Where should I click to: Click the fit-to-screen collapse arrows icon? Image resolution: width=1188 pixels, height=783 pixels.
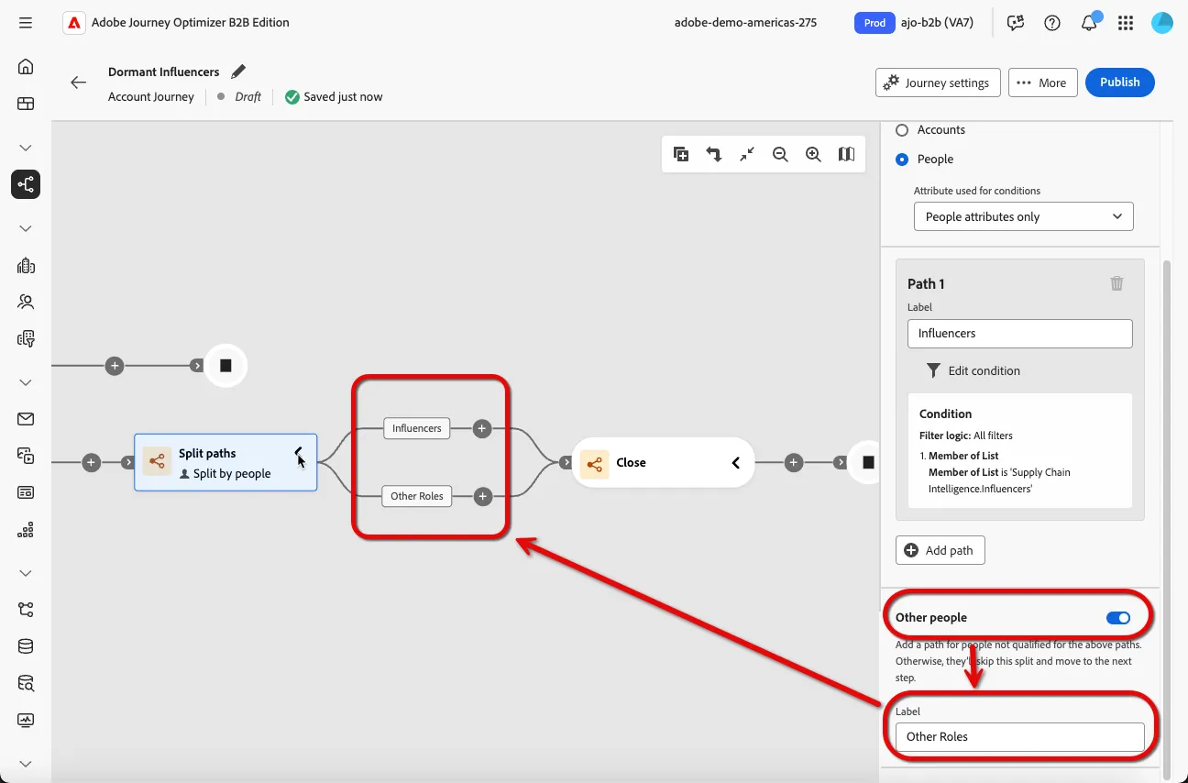[747, 154]
